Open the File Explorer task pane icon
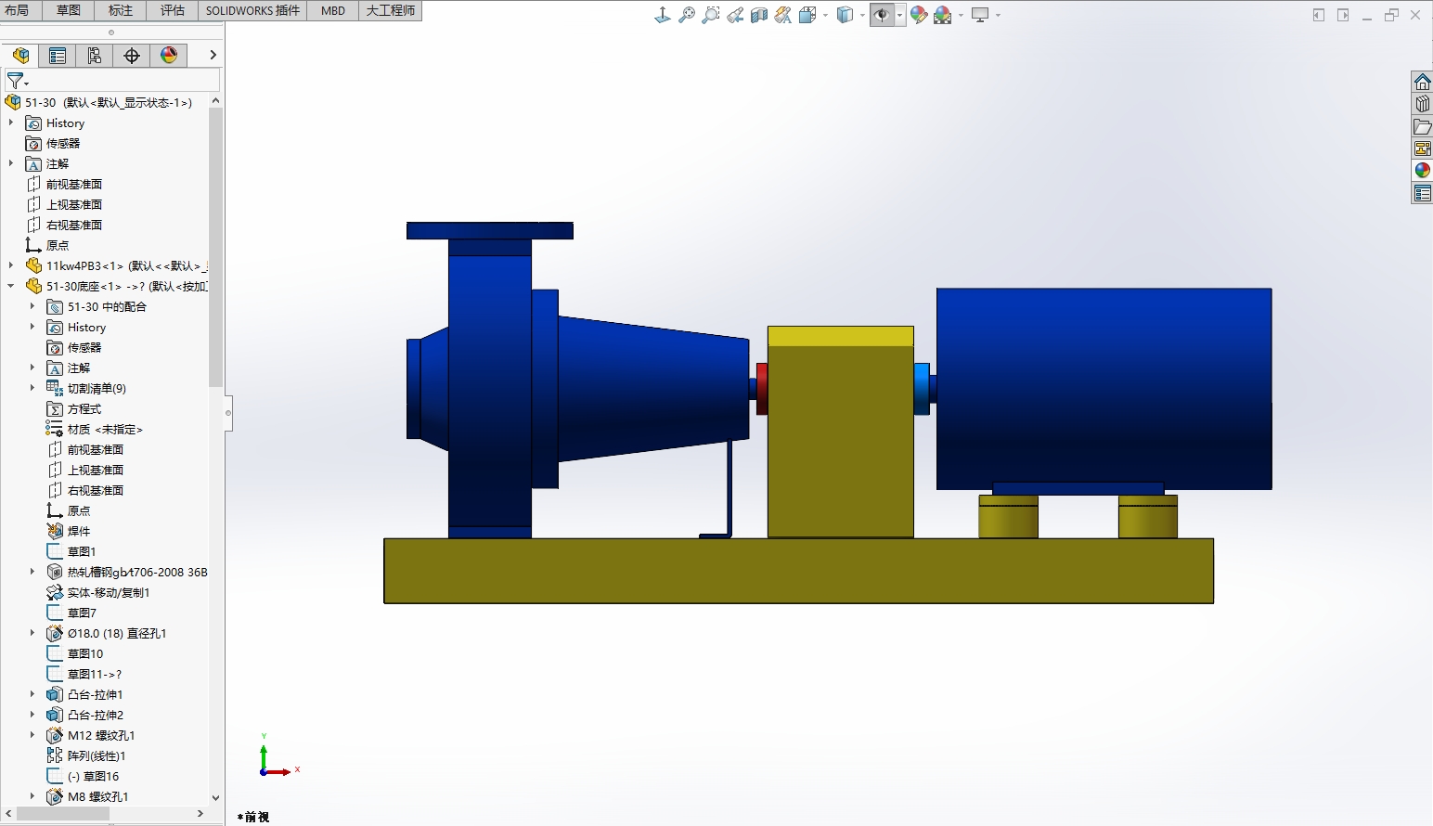Screen dimensions: 1433x826 point(1423,126)
